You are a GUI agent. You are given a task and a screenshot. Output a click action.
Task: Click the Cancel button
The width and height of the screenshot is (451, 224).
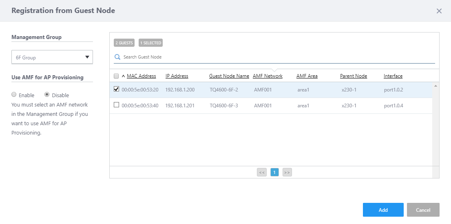click(423, 210)
